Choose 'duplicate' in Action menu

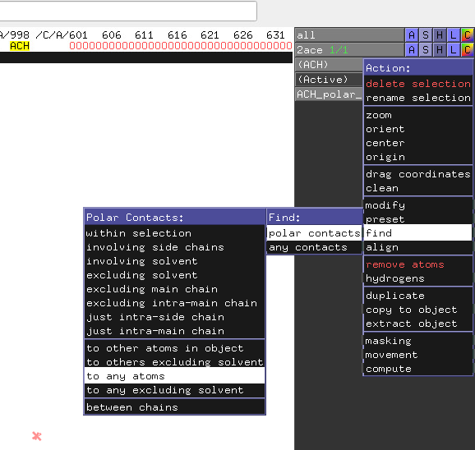(x=418, y=296)
